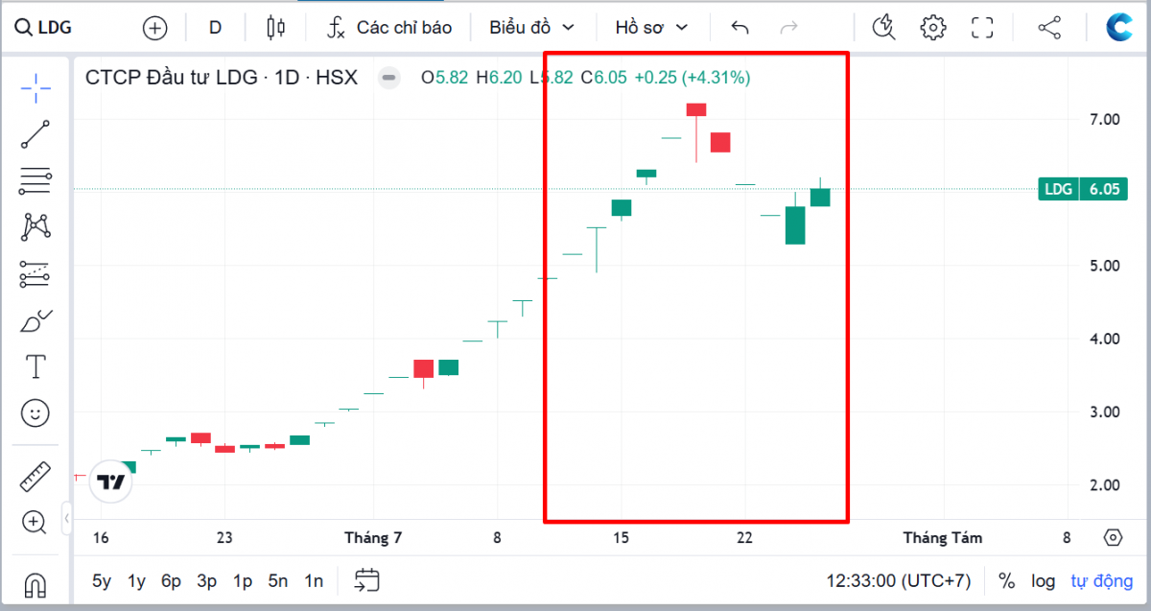Select the brush drawing tool
1151x611 pixels.
(35, 321)
